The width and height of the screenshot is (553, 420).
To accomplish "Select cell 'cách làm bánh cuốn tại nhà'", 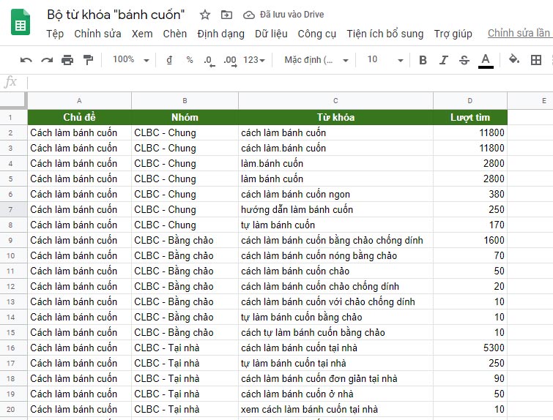I will (x=335, y=348).
